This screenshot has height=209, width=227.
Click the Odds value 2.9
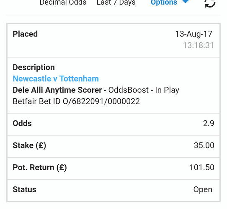click(x=209, y=123)
